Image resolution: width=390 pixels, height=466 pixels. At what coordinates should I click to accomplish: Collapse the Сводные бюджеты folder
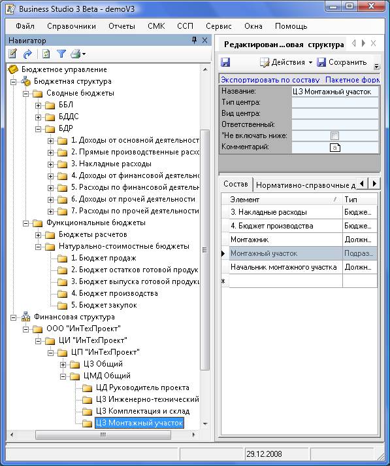(25, 94)
